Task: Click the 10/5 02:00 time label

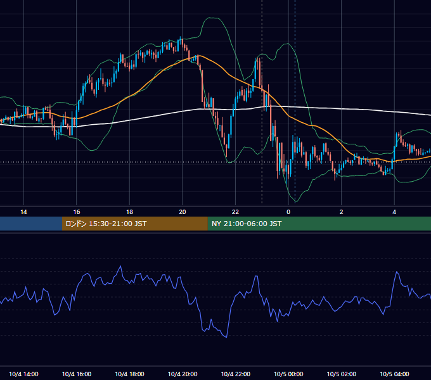Action: pos(342,374)
